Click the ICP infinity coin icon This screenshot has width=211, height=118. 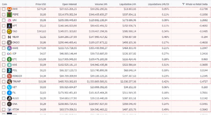pyautogui.click(x=10, y=54)
